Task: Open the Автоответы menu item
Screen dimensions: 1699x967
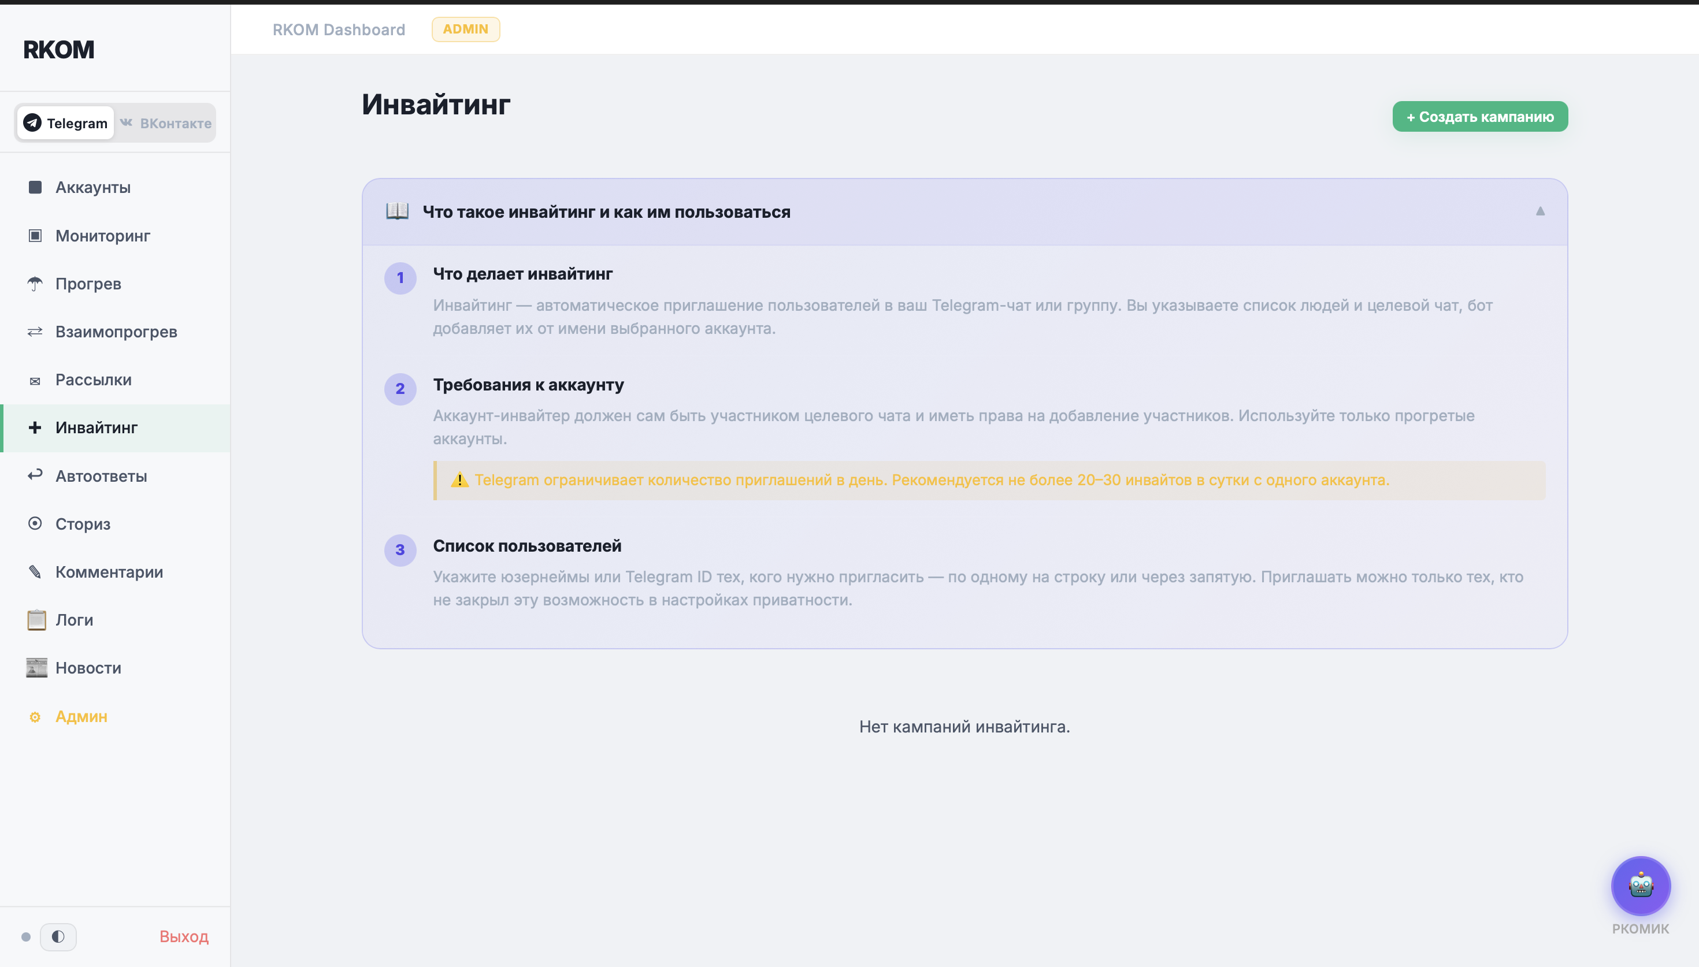Action: [116, 476]
